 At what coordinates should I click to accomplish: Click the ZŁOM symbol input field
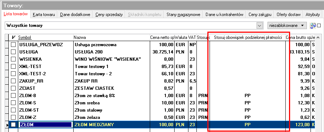[x=46, y=125]
